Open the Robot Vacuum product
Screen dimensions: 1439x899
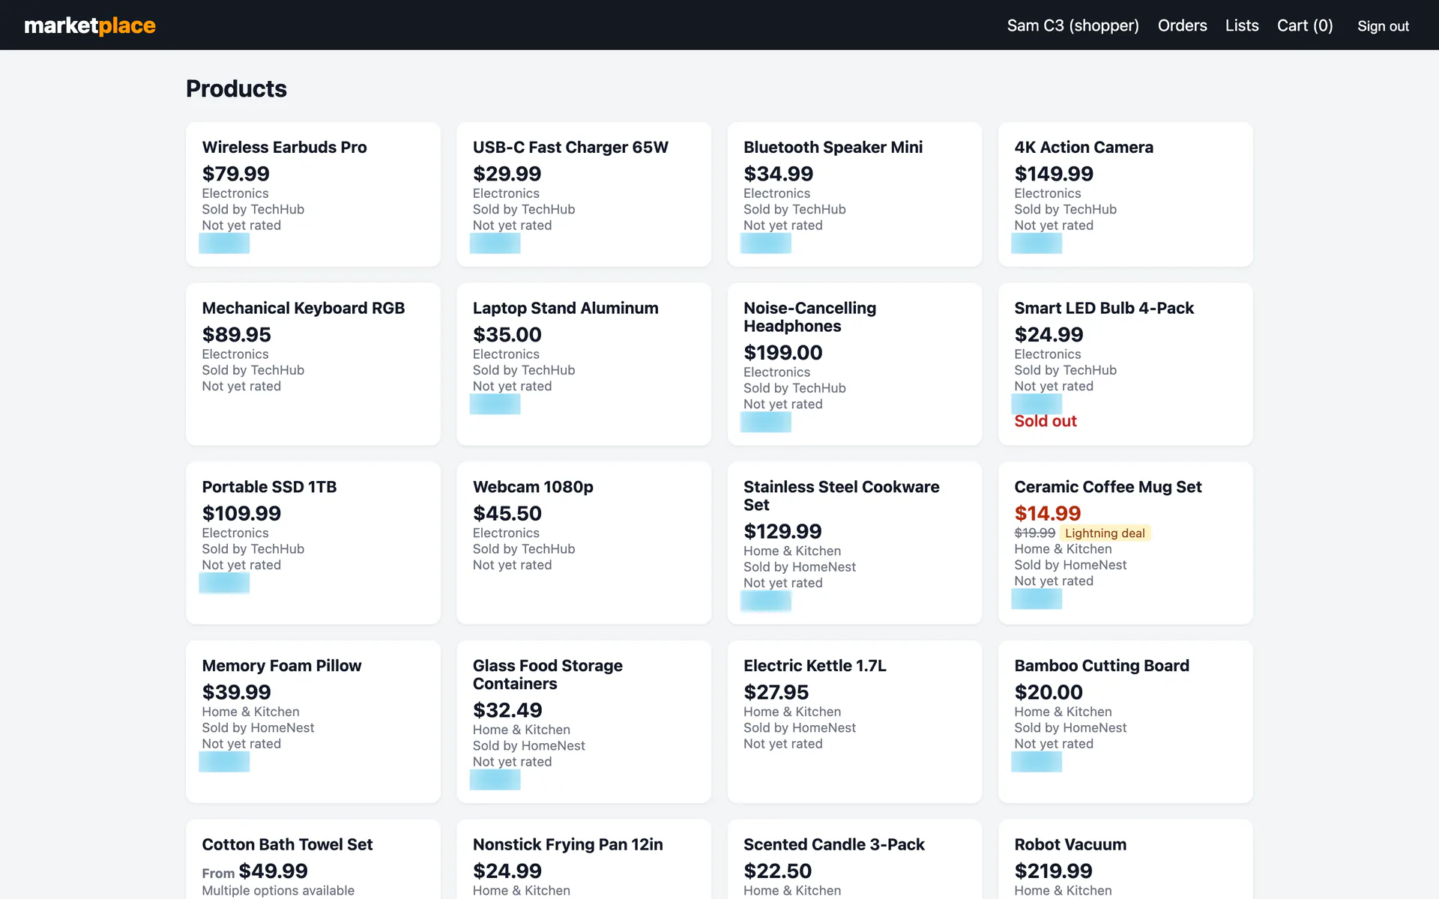click(1070, 844)
